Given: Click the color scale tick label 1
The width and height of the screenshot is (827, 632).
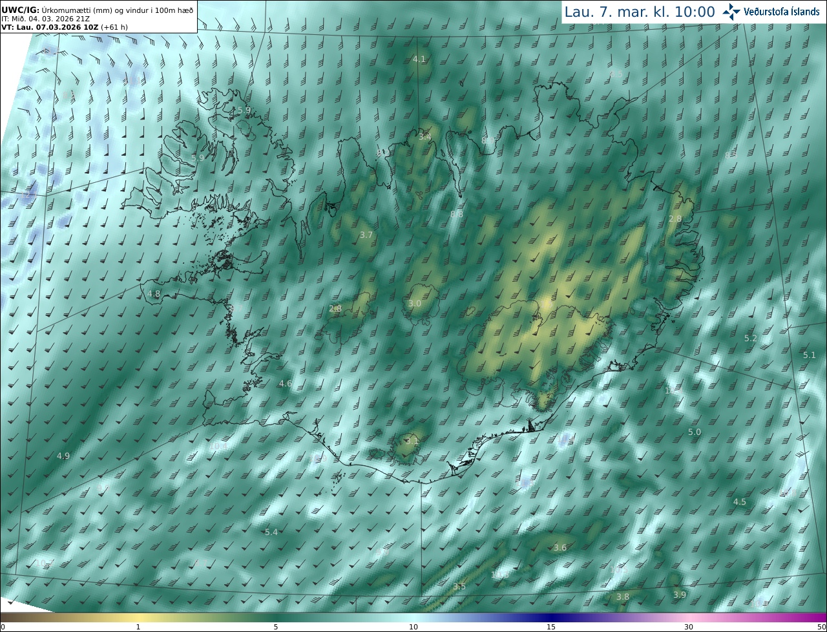Looking at the screenshot, I should (x=138, y=627).
